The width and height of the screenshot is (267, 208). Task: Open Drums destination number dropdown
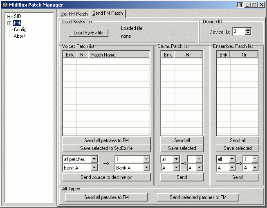point(199,159)
